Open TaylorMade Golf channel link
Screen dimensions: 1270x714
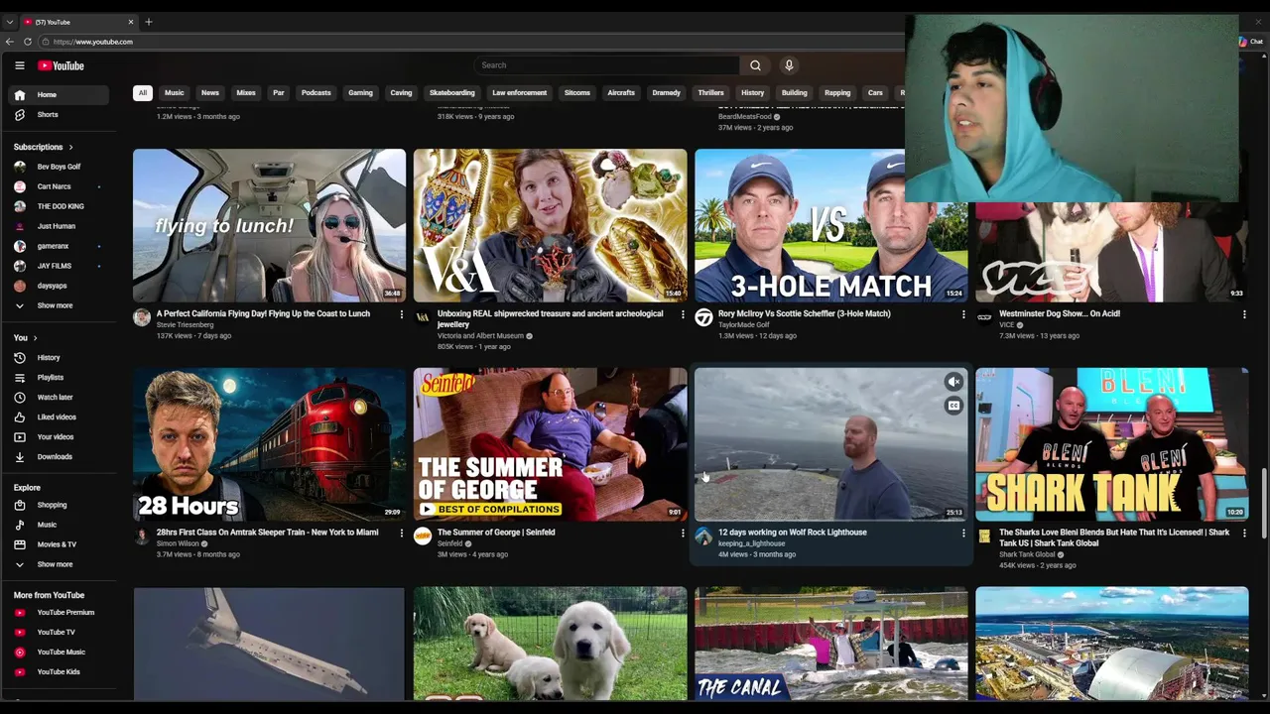tap(743, 325)
